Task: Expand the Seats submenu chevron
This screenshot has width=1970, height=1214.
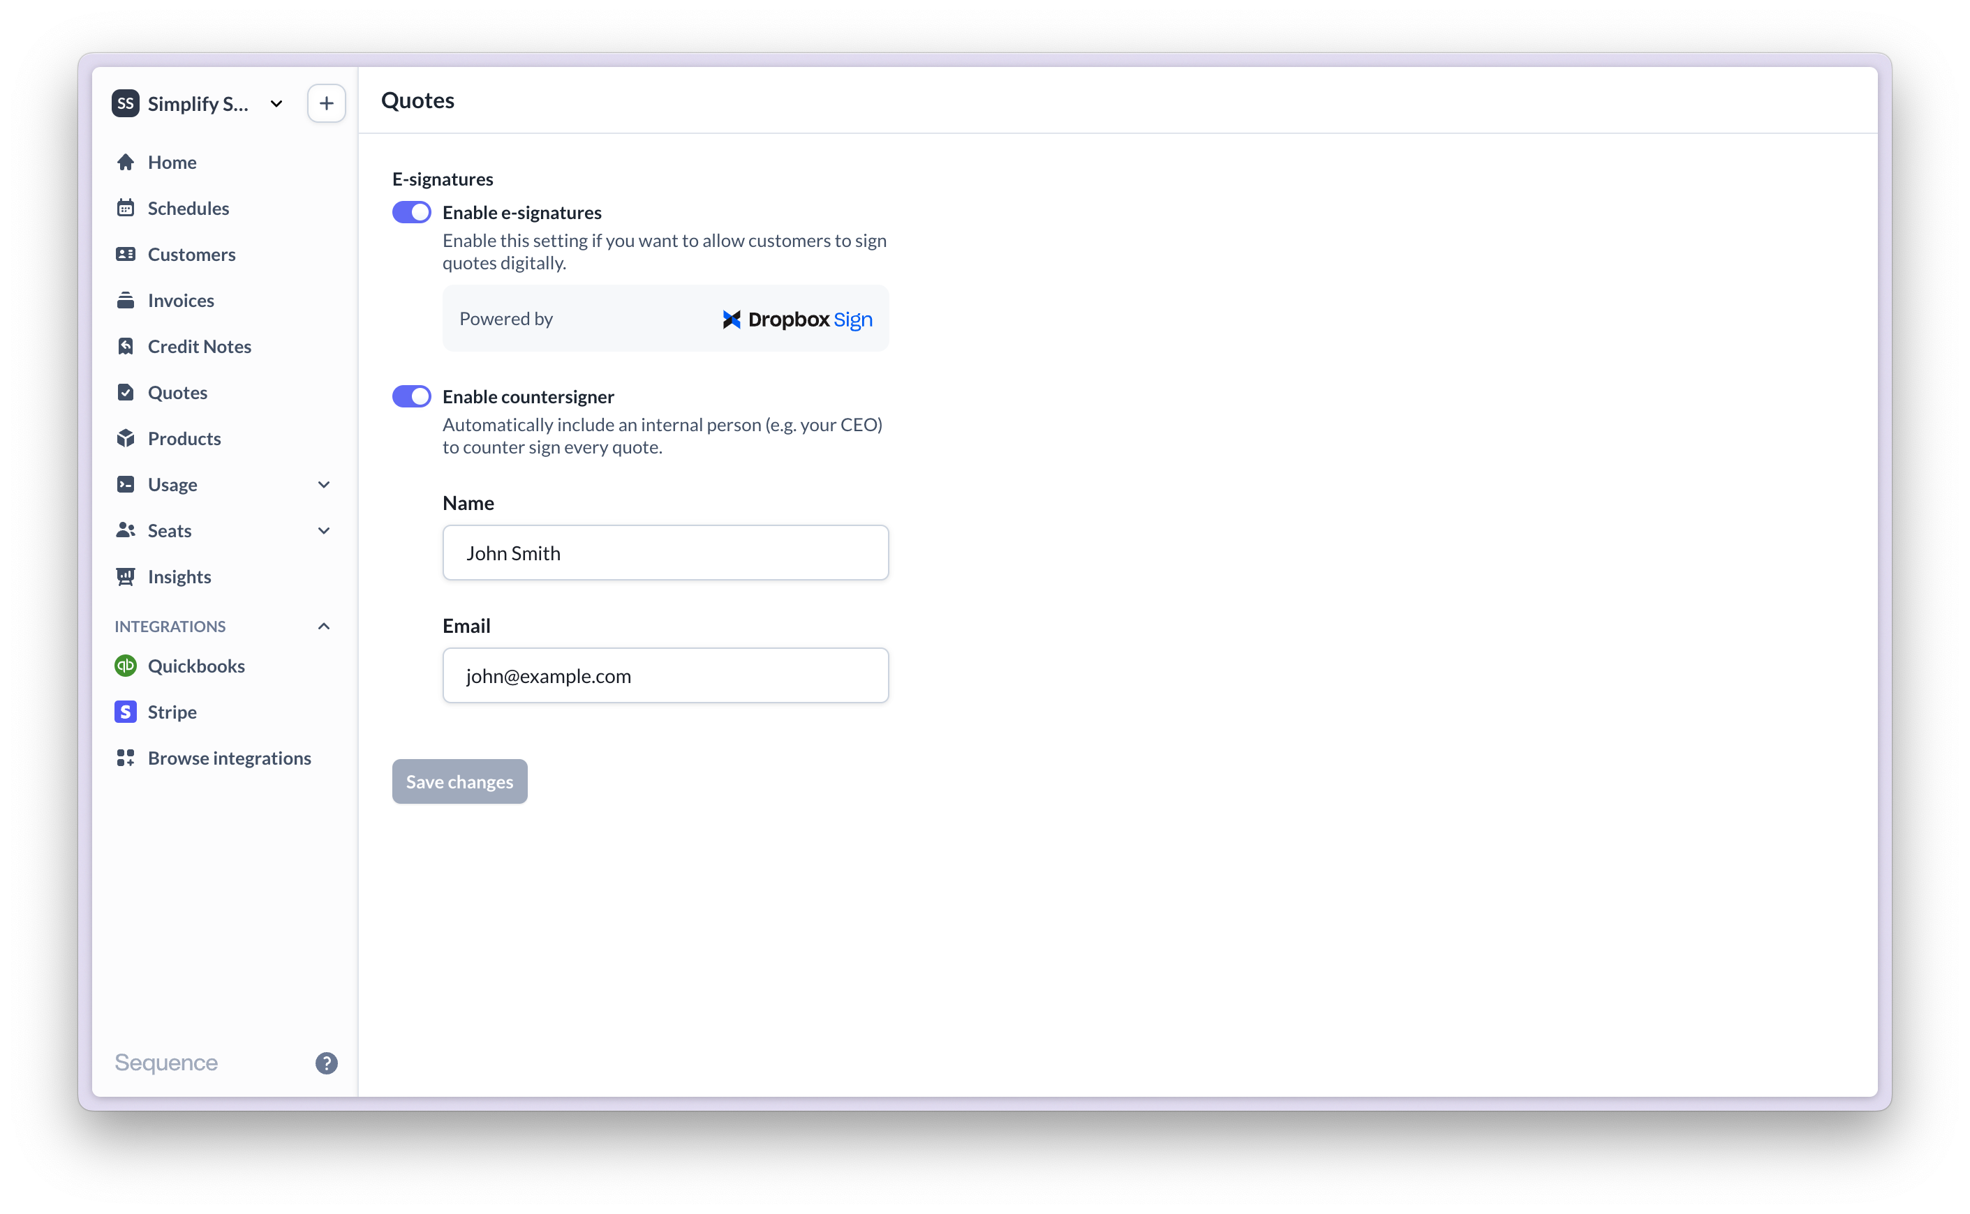Action: pyautogui.click(x=324, y=530)
